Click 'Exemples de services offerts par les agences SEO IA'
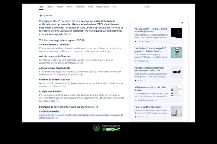217x144 pixels. point(69,107)
